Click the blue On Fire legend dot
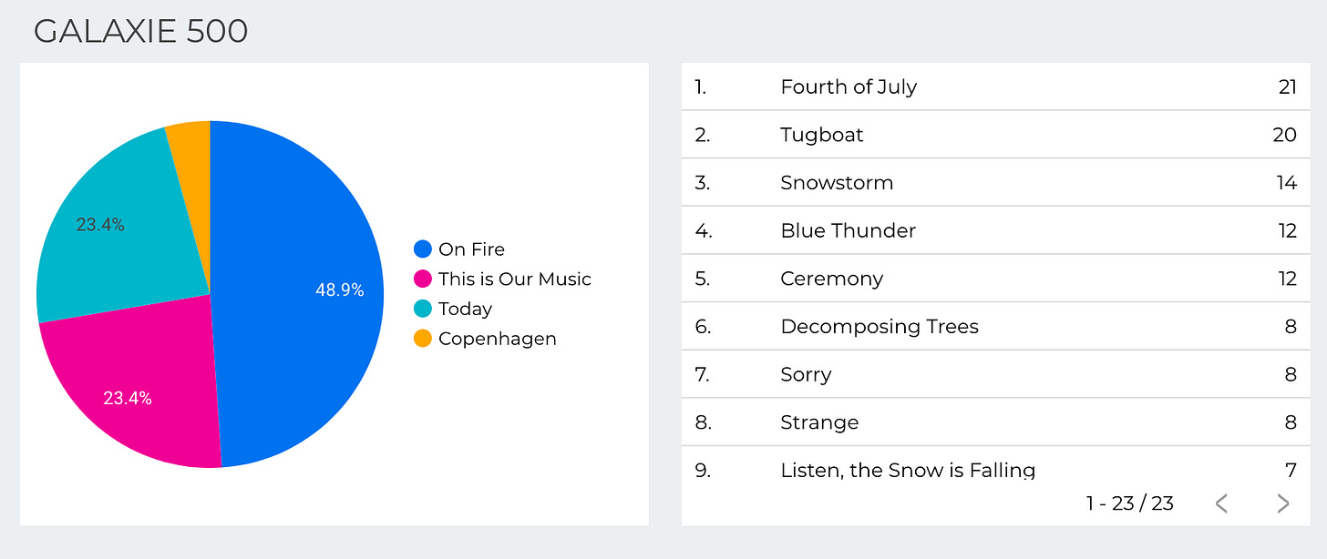This screenshot has width=1327, height=559. pyautogui.click(x=420, y=249)
